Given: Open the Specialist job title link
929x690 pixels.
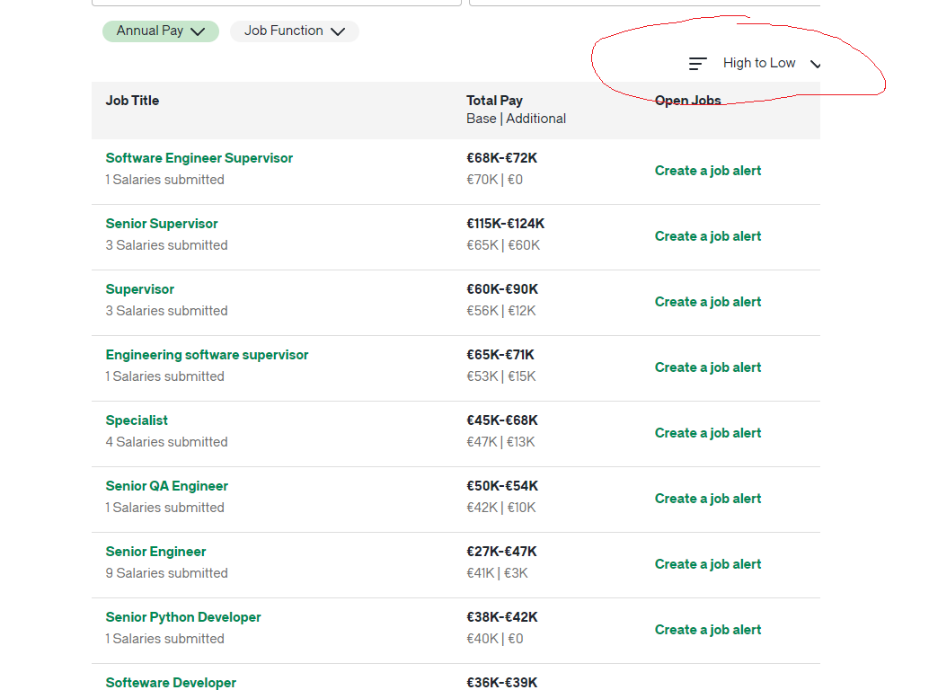Looking at the screenshot, I should [x=137, y=420].
